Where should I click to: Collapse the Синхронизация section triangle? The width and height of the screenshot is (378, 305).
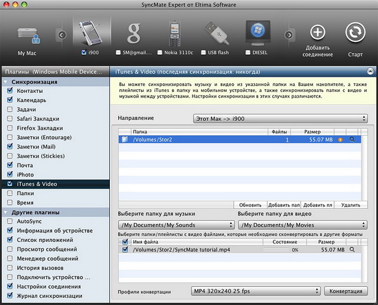[5, 82]
